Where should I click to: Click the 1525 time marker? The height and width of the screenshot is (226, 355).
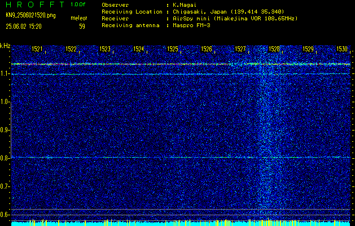pos(173,49)
